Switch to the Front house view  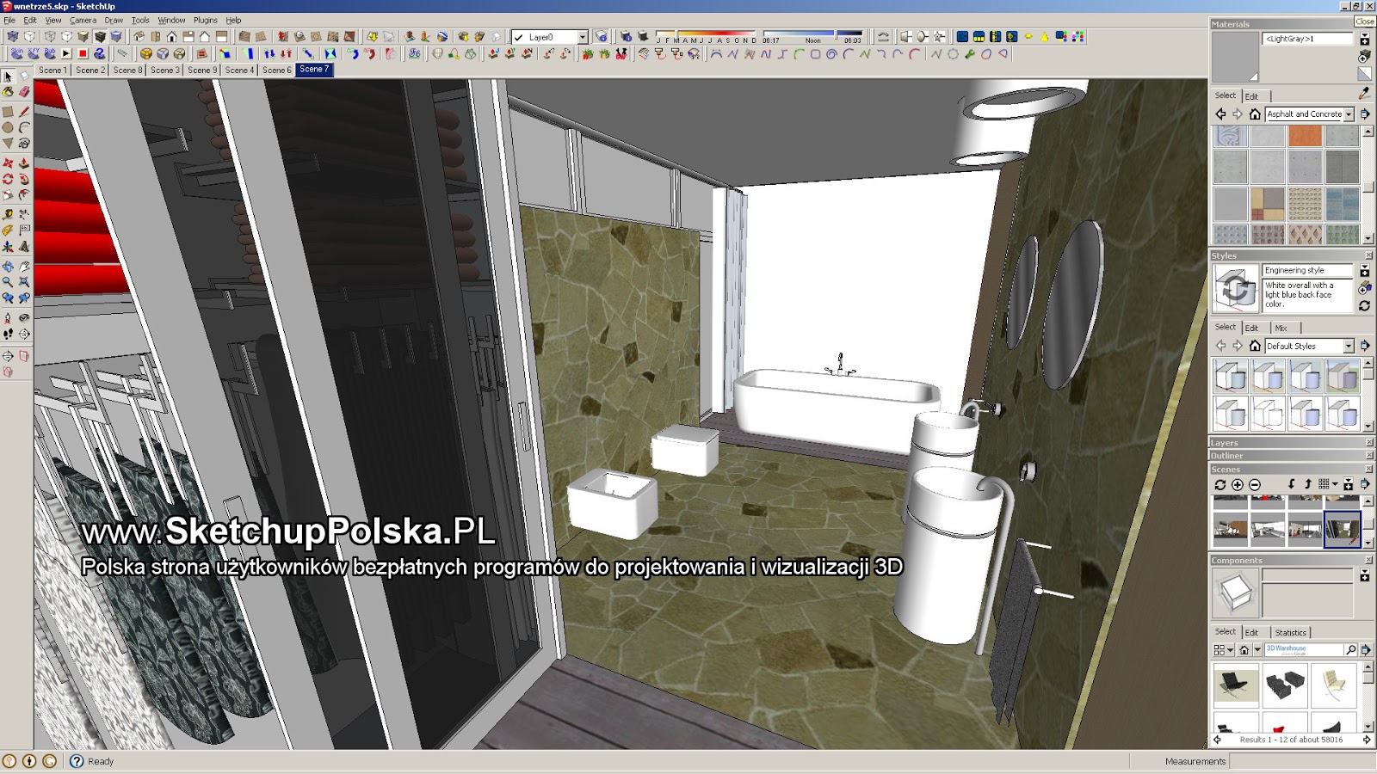172,37
